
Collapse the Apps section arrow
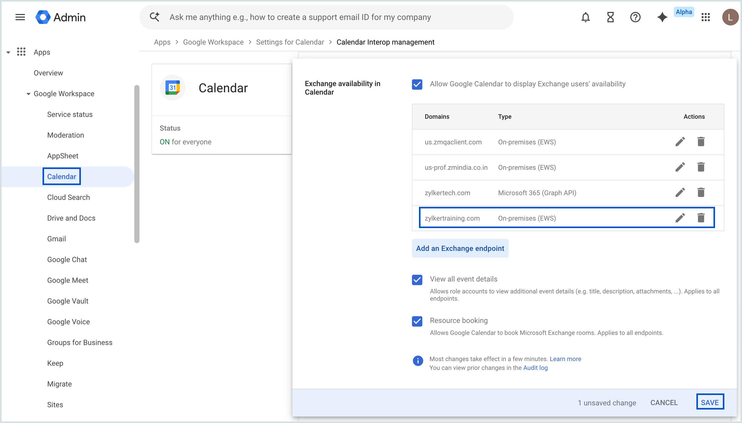pos(8,52)
